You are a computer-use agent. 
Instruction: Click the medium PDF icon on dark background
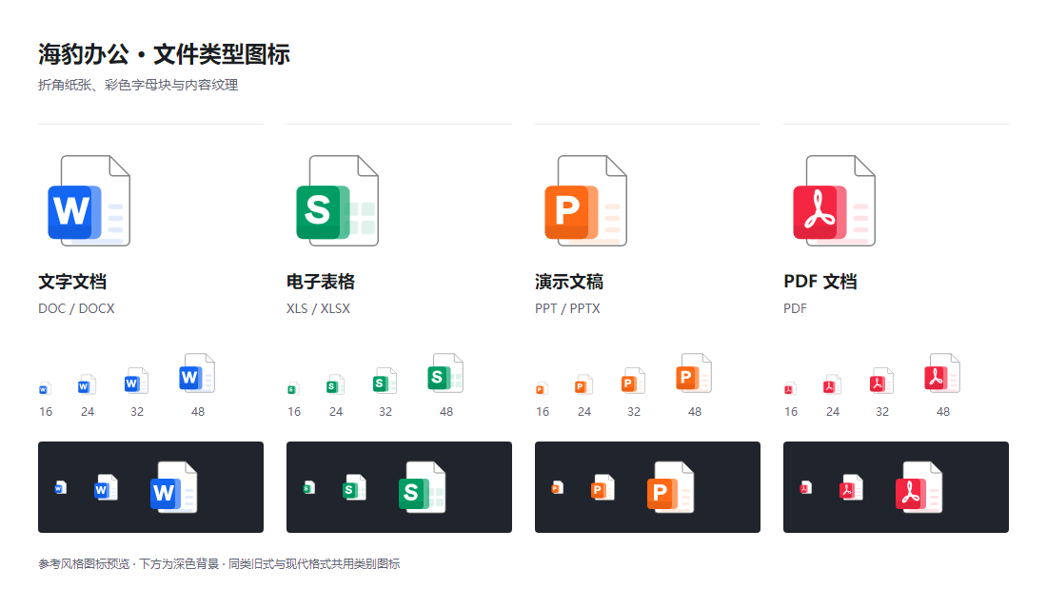point(851,487)
